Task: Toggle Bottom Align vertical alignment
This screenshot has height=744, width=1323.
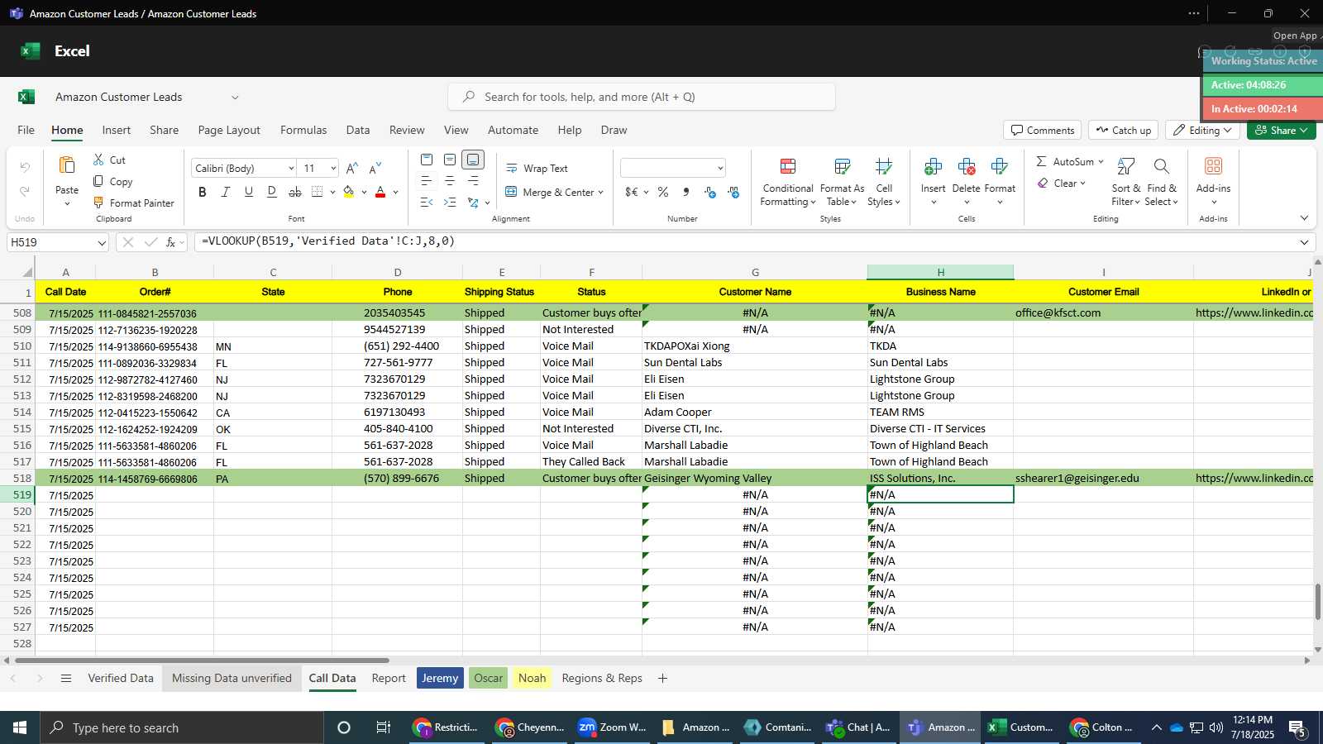Action: pyautogui.click(x=473, y=160)
